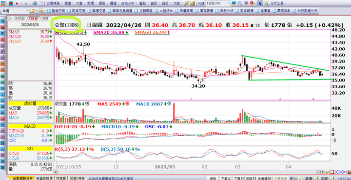Select the 快捷頁 bottom tab
The height and width of the screenshot is (180, 351).
coord(61,178)
